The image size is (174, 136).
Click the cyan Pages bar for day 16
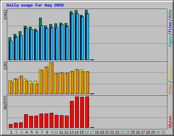(x=88, y=37)
